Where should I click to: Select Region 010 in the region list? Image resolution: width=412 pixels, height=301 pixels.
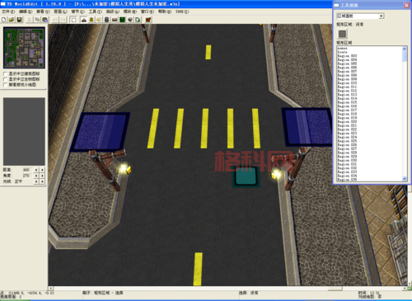(347, 82)
